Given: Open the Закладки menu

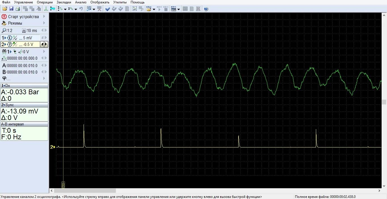Looking at the screenshot, I should (x=64, y=2).
